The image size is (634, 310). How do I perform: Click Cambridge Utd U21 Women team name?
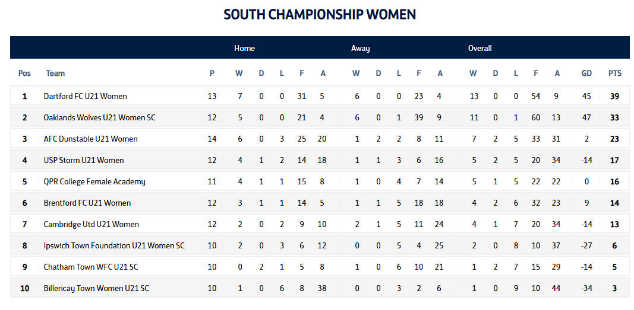tap(91, 224)
